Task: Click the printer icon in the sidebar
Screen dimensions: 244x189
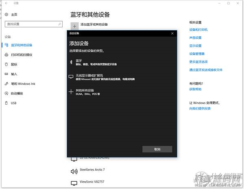Action: (7, 55)
